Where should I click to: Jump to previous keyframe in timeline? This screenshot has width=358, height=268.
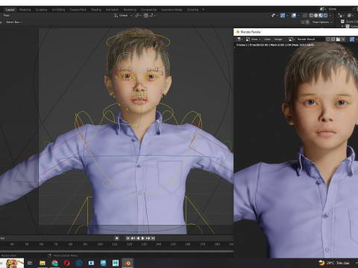(x=133, y=238)
